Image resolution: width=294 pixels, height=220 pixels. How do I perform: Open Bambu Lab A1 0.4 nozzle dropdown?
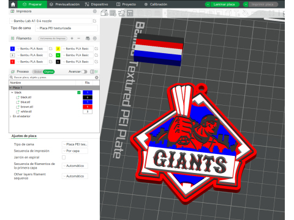click(51, 21)
